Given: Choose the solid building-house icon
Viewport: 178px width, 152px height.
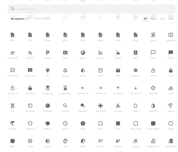Looking at the screenshot, I should (x=171, y=141).
